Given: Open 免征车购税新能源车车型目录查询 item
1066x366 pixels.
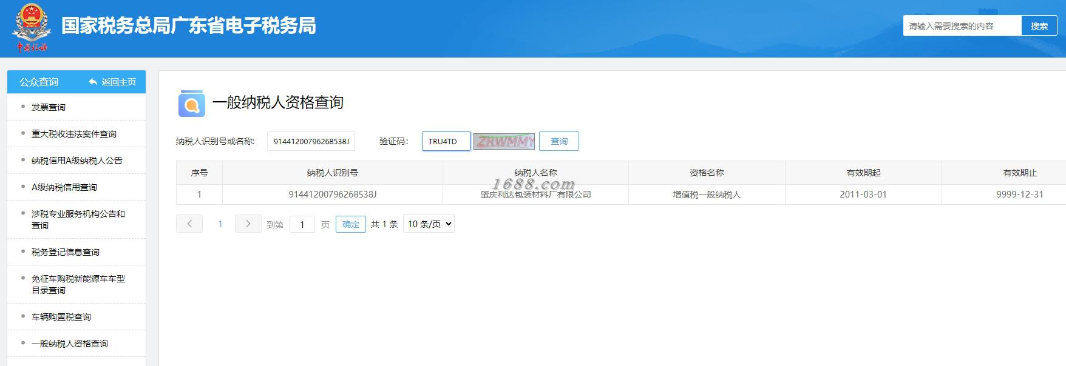Looking at the screenshot, I should 78,284.
